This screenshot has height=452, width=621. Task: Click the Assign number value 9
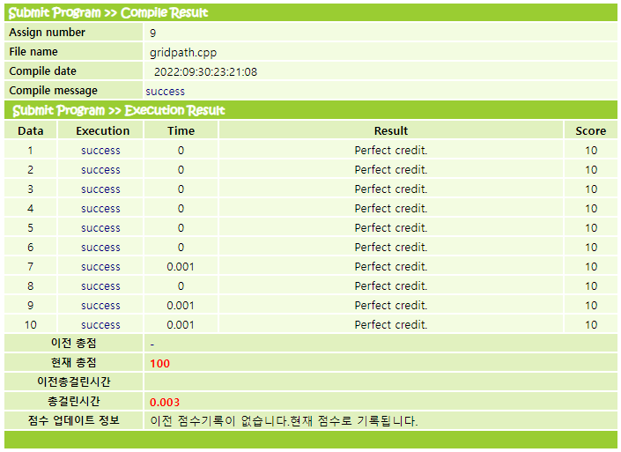click(153, 33)
